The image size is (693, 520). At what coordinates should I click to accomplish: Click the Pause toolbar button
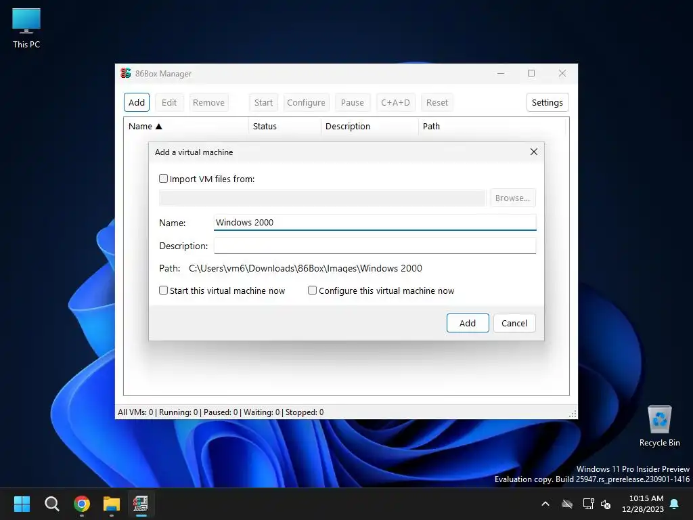[x=352, y=102]
